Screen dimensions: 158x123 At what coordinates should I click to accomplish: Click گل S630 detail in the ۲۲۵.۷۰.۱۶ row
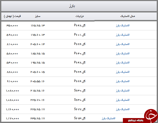(x=80, y=100)
